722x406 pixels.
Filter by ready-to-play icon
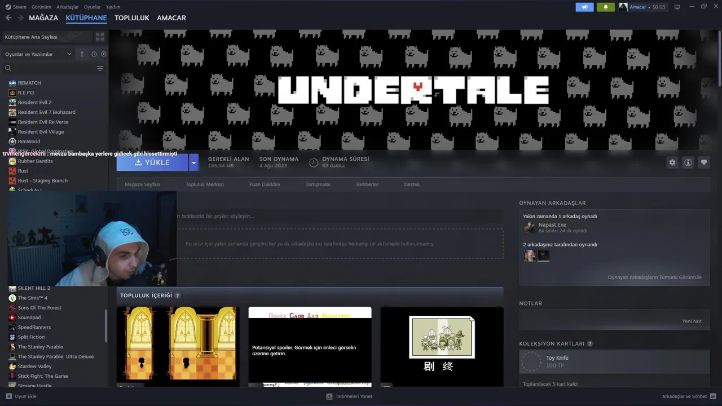(104, 54)
